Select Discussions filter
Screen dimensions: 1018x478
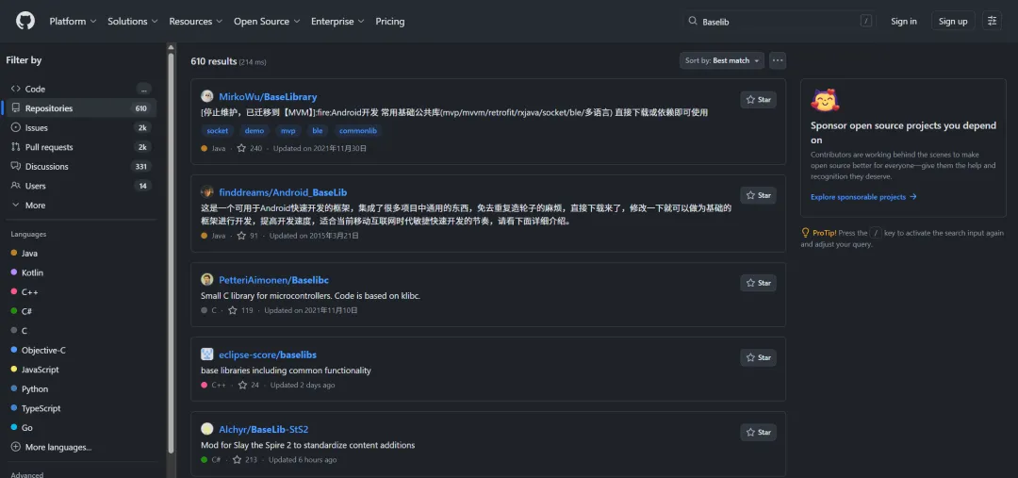pyautogui.click(x=81, y=167)
